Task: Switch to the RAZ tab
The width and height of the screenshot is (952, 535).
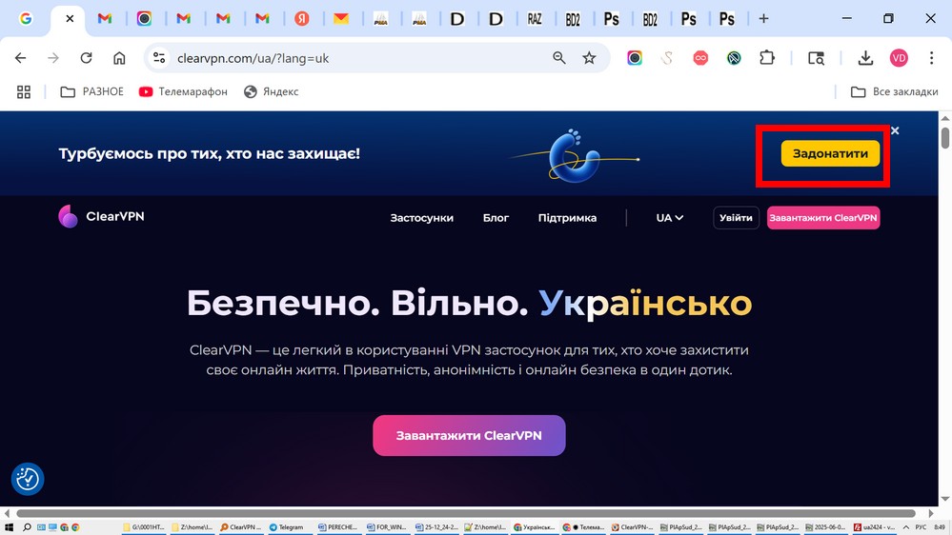Action: 535,19
